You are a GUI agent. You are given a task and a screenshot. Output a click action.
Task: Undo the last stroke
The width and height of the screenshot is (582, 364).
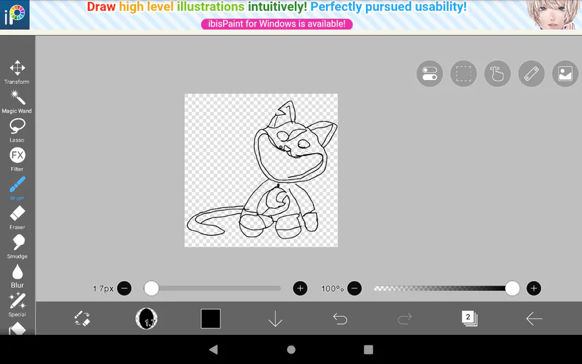340,319
